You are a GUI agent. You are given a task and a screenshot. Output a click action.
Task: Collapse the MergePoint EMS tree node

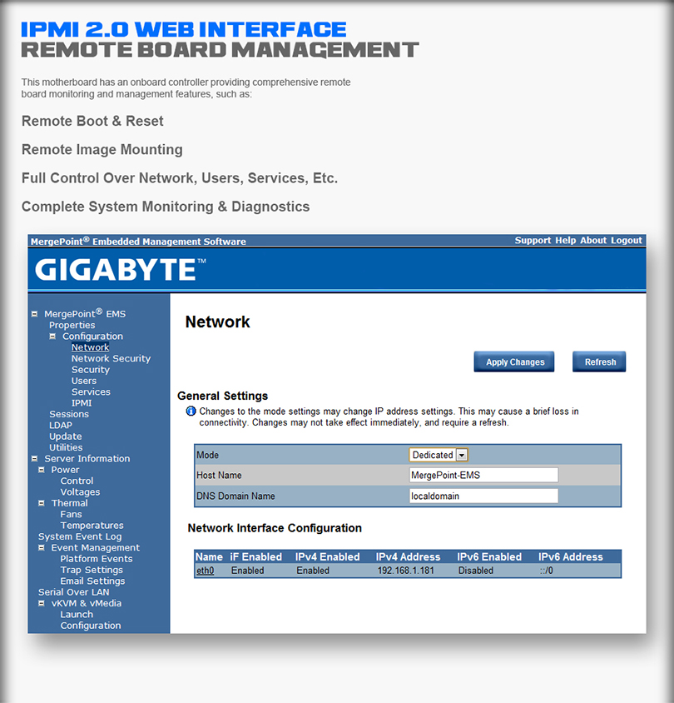34,314
